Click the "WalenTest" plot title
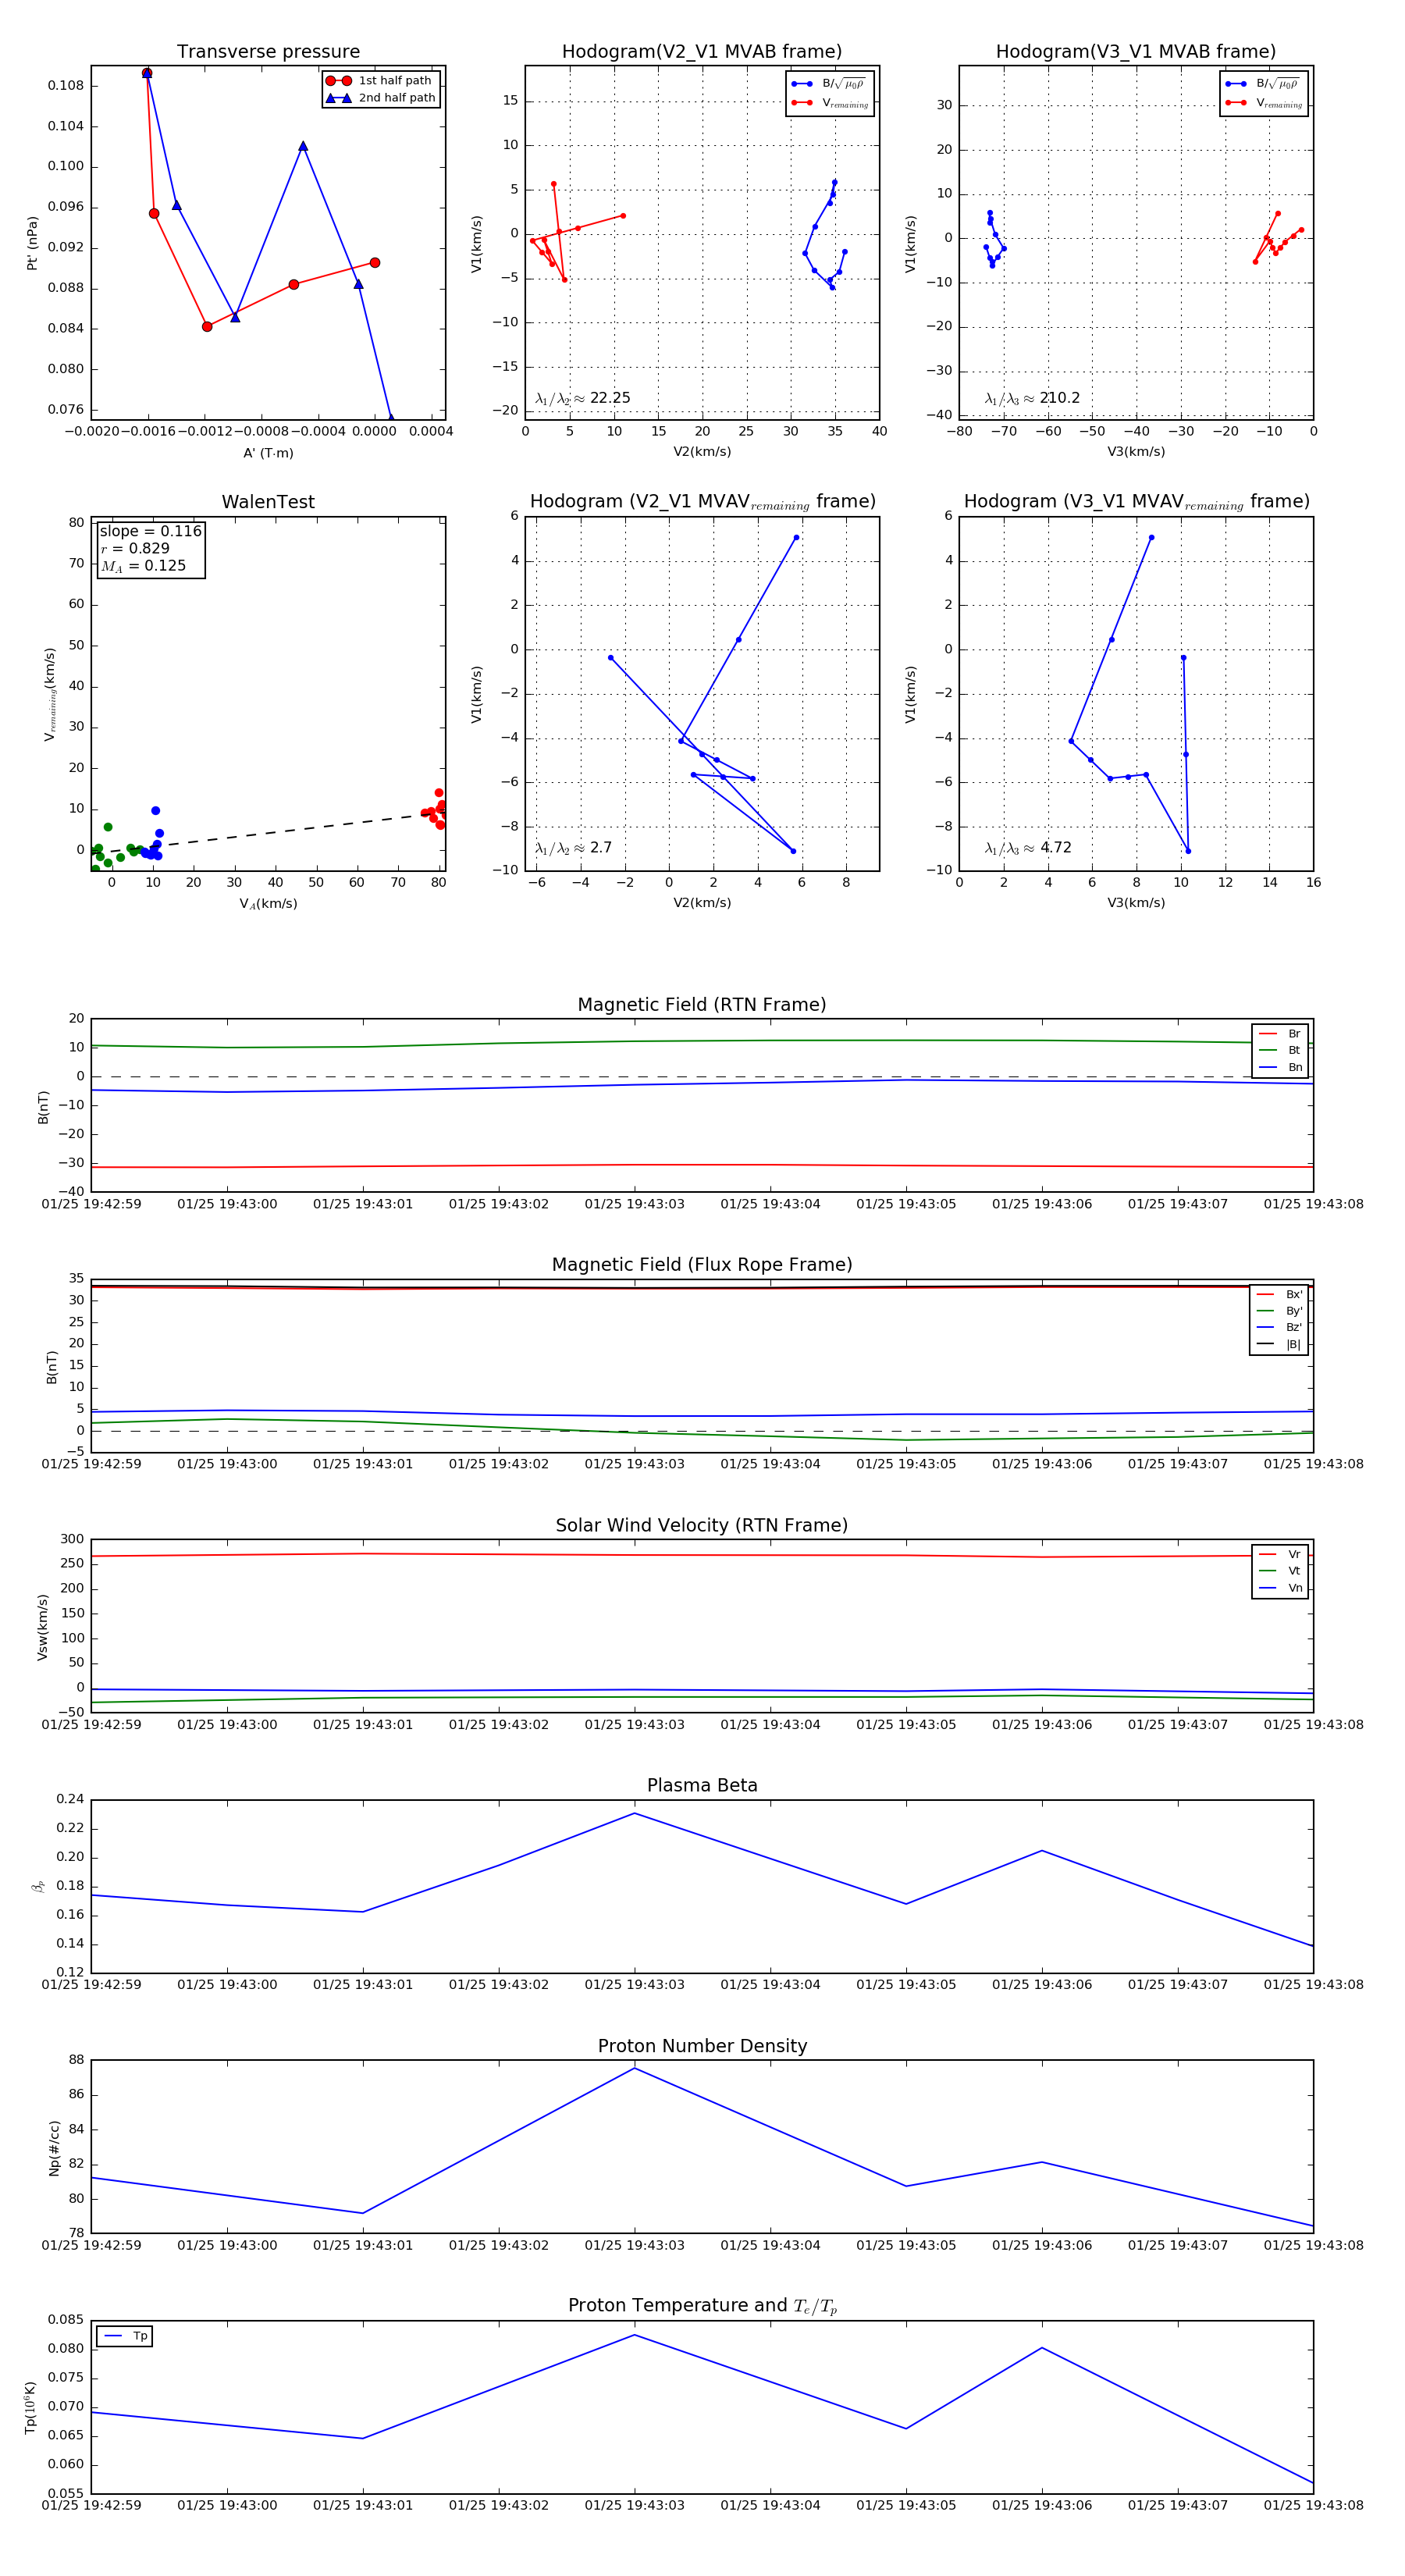Image resolution: width=1405 pixels, height=2576 pixels. [x=268, y=502]
